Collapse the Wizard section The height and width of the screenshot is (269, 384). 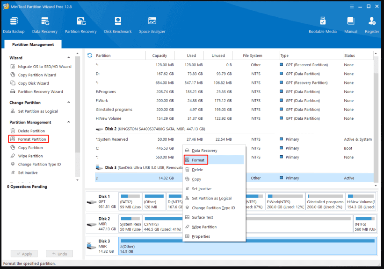click(69, 58)
